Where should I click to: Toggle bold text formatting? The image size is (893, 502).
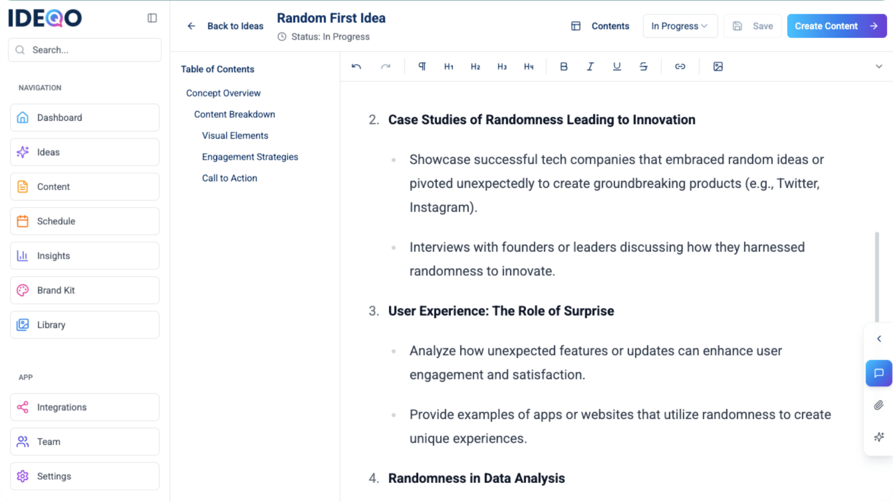(x=564, y=66)
